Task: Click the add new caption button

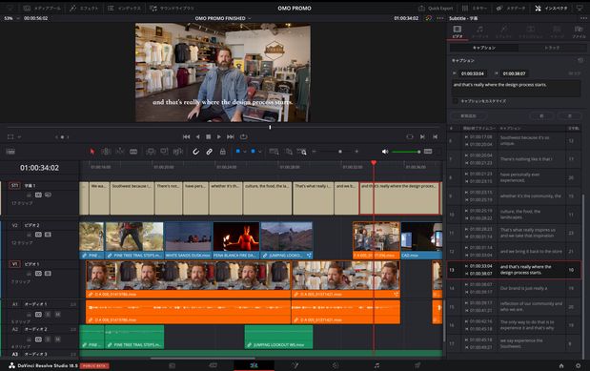Action: pos(468,116)
